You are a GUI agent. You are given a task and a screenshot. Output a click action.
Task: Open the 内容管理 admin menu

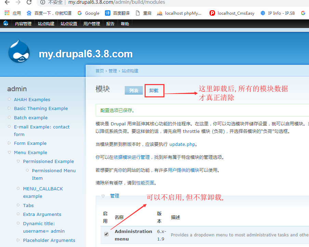coord(23,24)
